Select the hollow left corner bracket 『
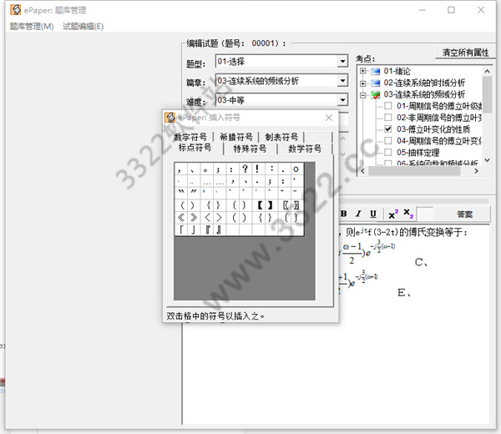501x434 pixels. 207,230
